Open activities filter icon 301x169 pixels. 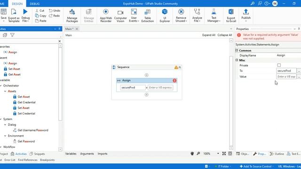[12, 35]
